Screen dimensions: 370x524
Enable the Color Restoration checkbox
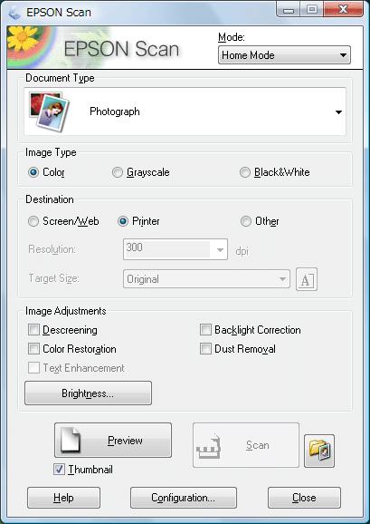(x=33, y=349)
